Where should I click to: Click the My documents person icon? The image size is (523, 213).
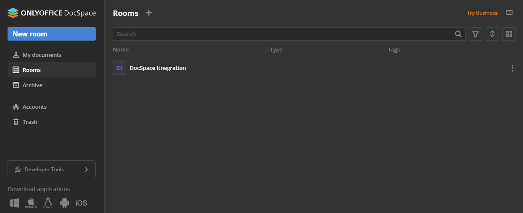[x=16, y=55]
